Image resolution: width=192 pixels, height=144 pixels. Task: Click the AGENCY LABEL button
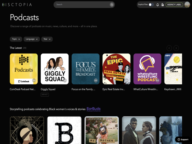click(x=174, y=5)
